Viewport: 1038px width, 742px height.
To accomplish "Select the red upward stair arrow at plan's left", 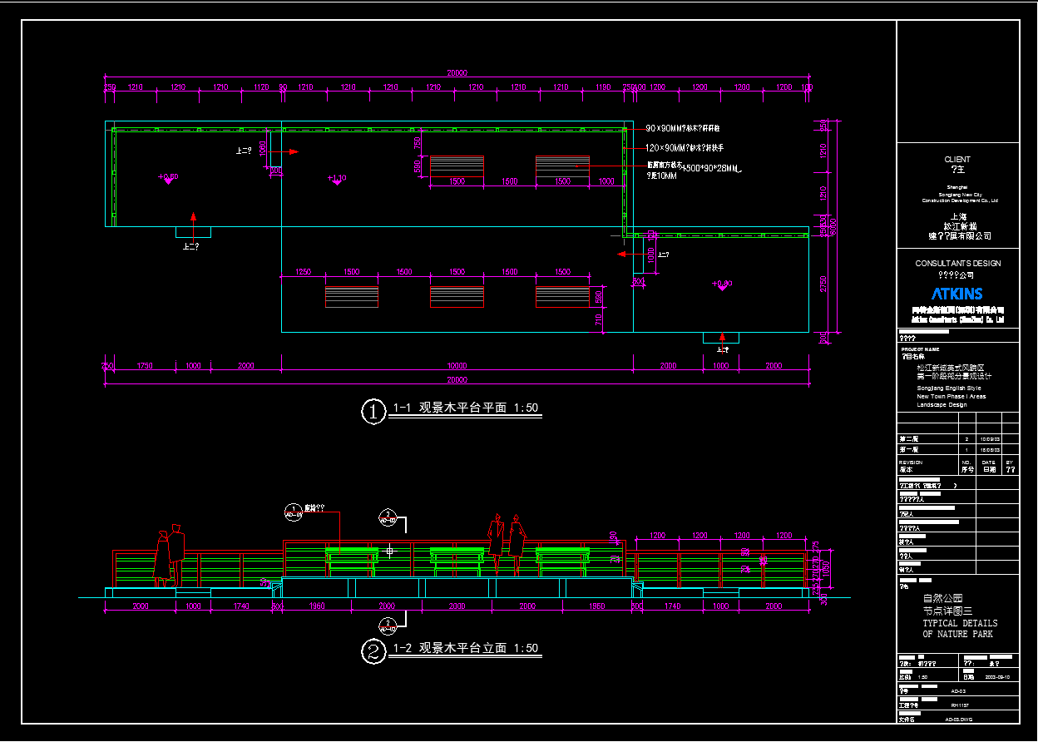I will tap(193, 224).
